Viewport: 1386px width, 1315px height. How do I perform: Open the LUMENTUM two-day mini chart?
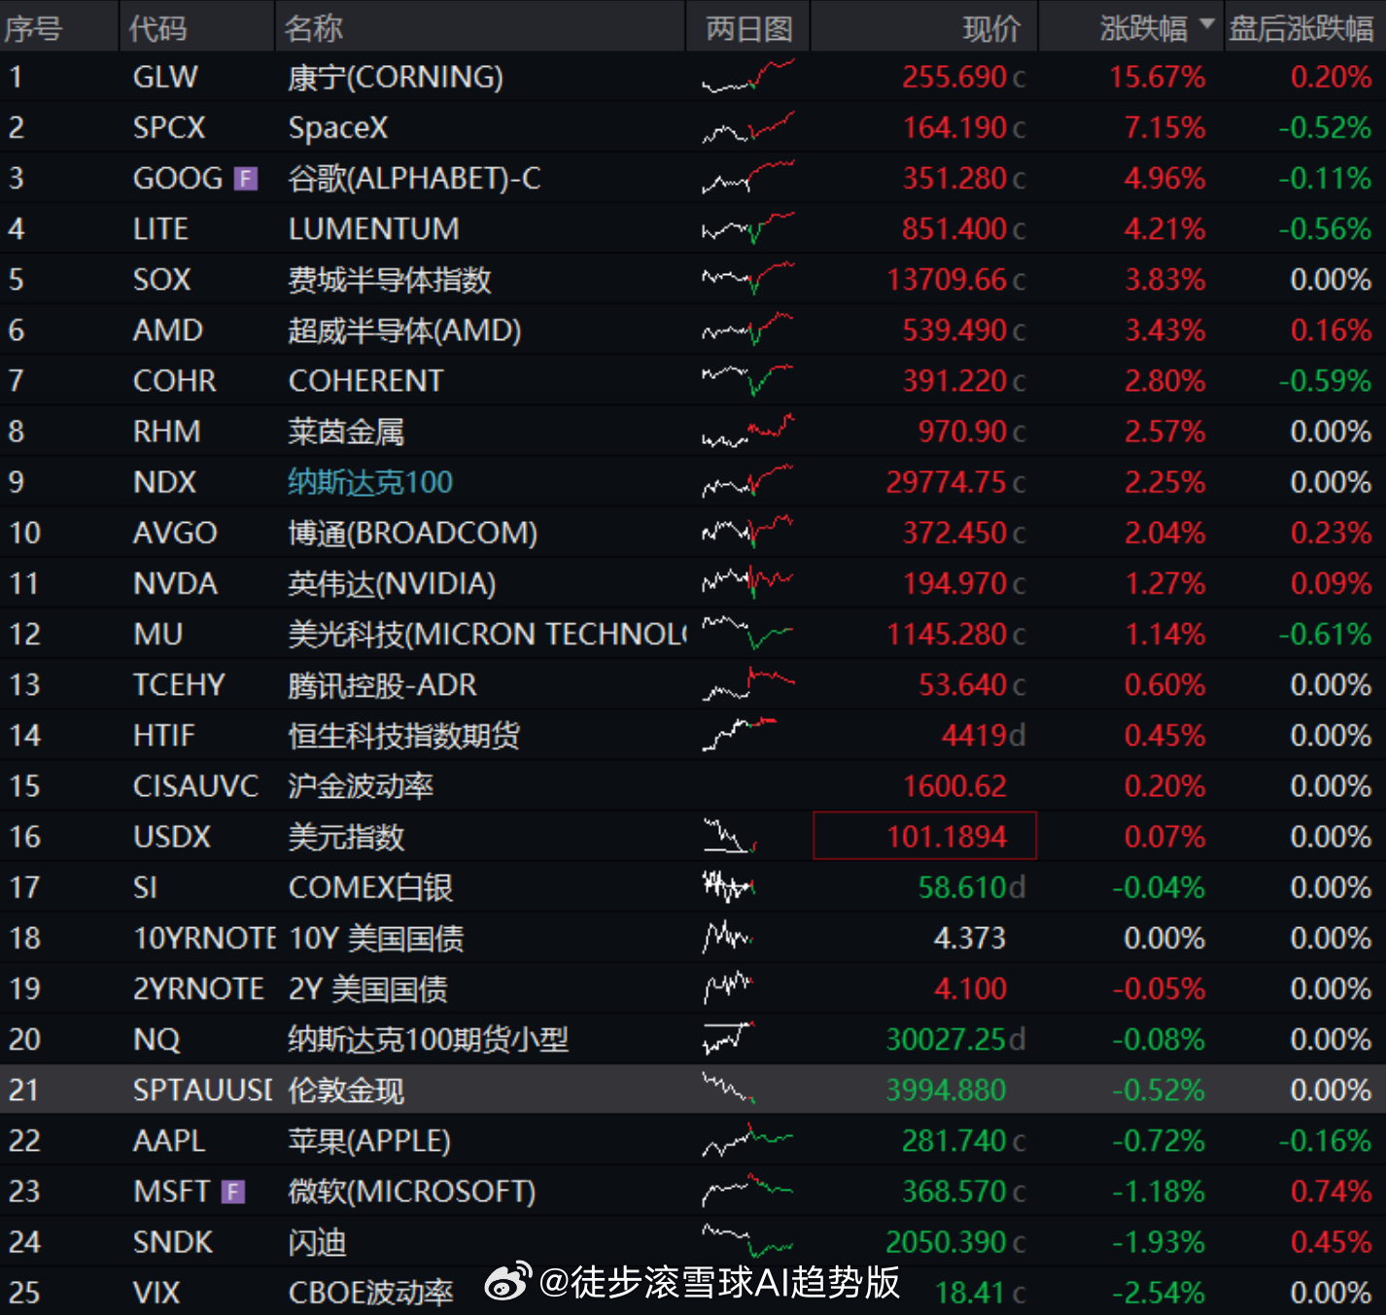coord(747,228)
